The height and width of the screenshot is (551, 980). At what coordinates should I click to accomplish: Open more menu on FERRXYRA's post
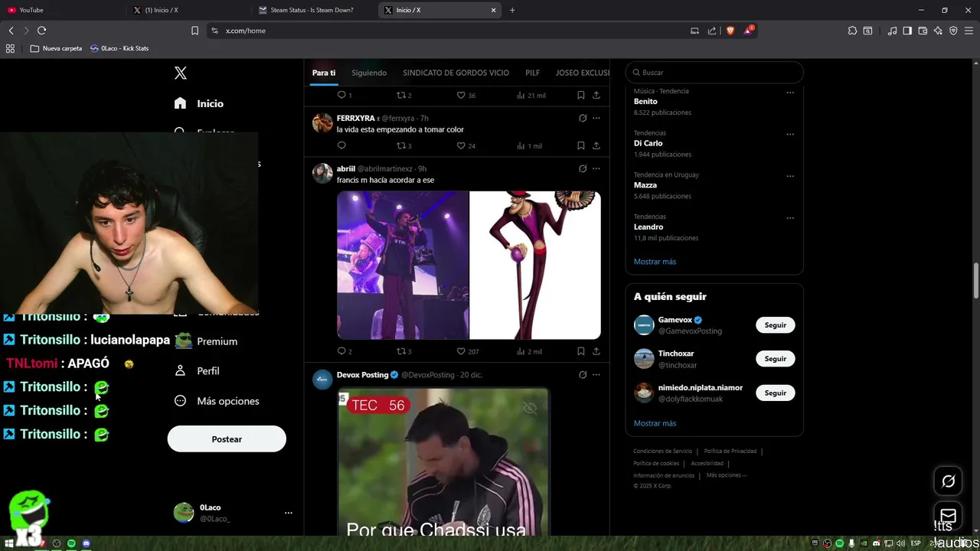tap(596, 118)
